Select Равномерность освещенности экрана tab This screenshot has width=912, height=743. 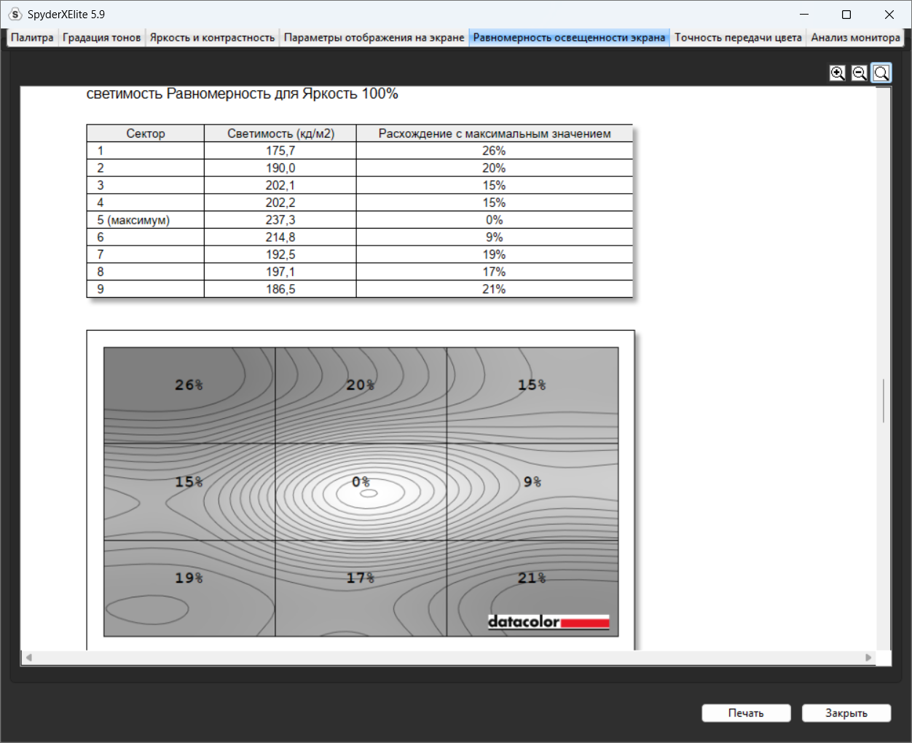point(569,38)
